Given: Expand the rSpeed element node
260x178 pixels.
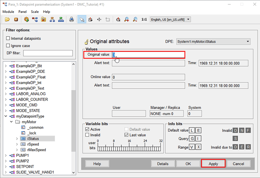Looking at the screenshot, I should pos(17,144).
